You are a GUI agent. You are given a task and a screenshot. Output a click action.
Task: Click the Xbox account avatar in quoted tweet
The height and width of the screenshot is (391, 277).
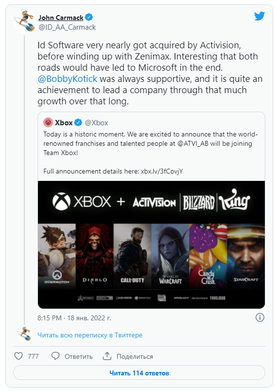click(48, 122)
